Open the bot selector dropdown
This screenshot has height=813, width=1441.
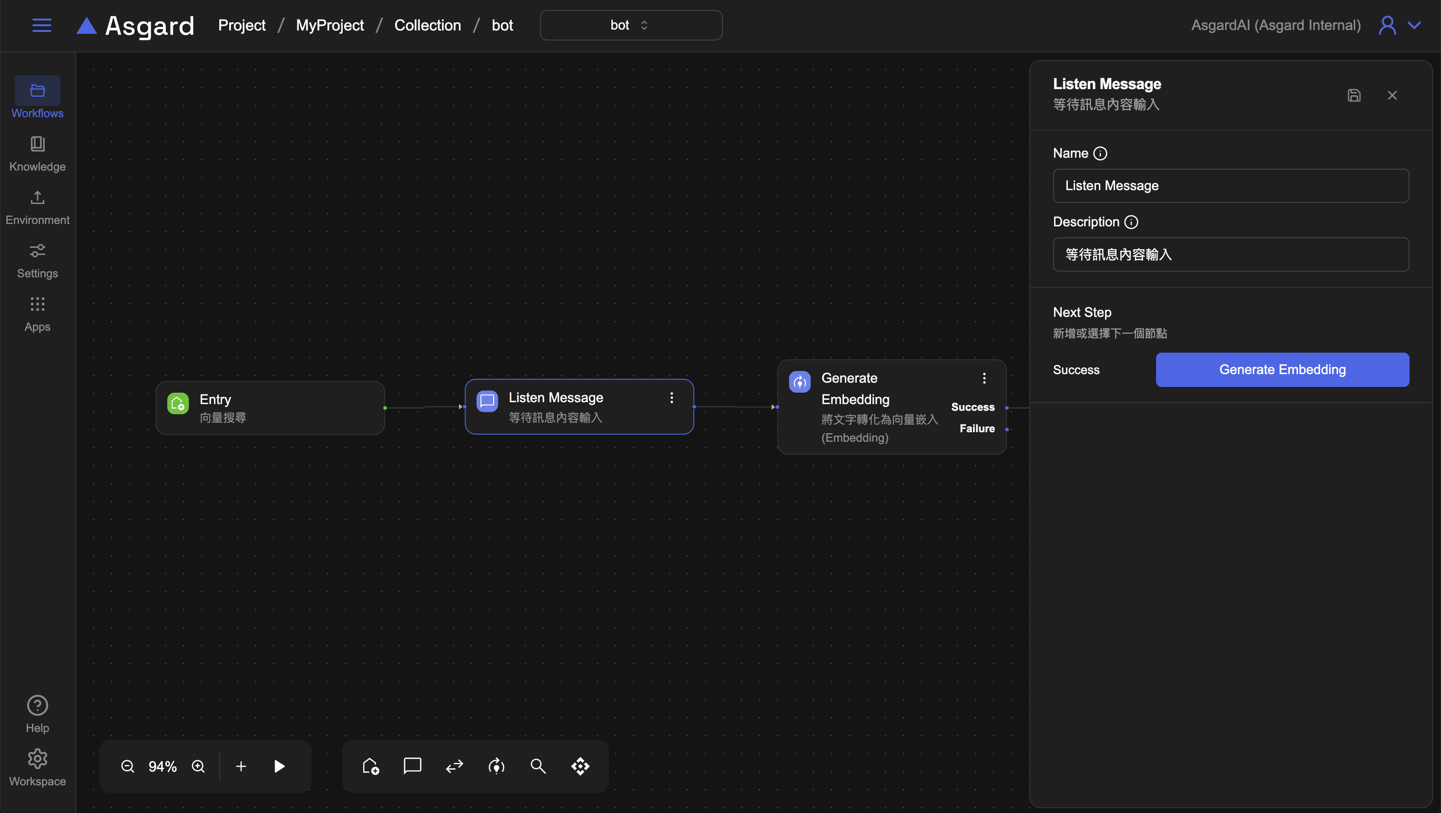tap(630, 25)
